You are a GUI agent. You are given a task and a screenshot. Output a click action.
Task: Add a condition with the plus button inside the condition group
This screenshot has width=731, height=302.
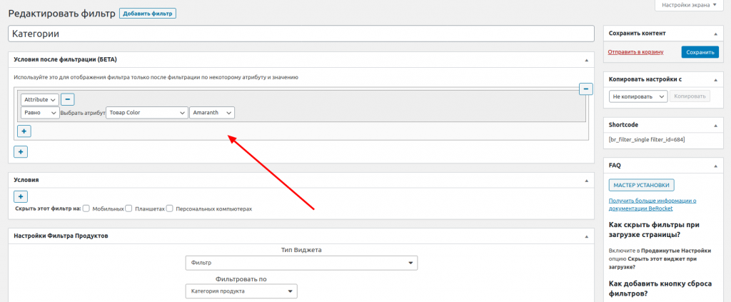(x=24, y=131)
